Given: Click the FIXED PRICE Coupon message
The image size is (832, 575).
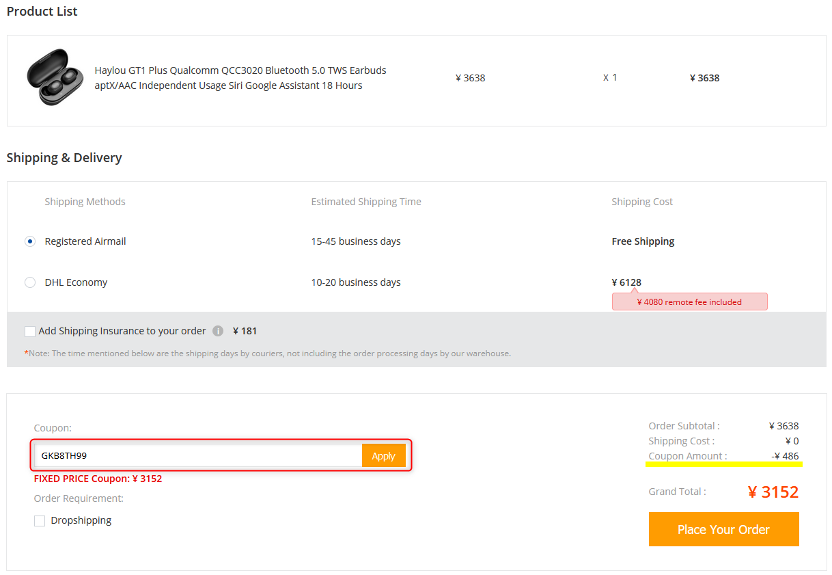Looking at the screenshot, I should pos(98,479).
